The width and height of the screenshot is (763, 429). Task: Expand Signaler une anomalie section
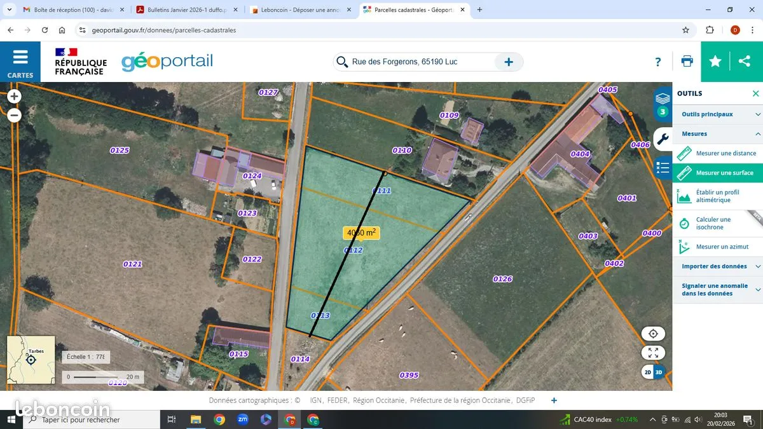pyautogui.click(x=717, y=289)
